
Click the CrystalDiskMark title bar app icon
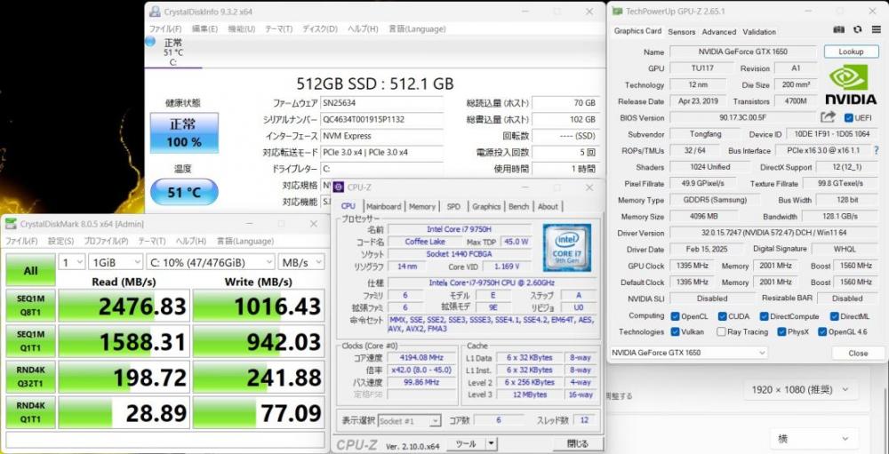pyautogui.click(x=11, y=224)
